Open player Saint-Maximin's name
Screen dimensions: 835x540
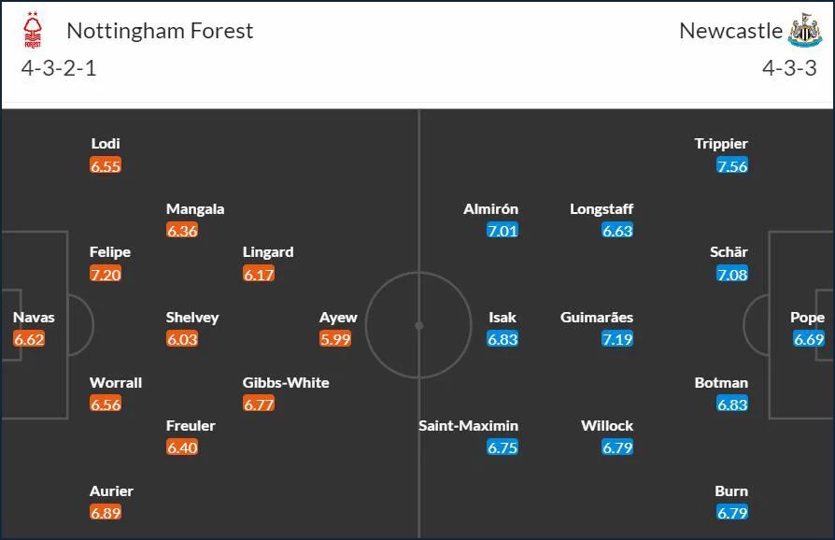click(x=468, y=425)
